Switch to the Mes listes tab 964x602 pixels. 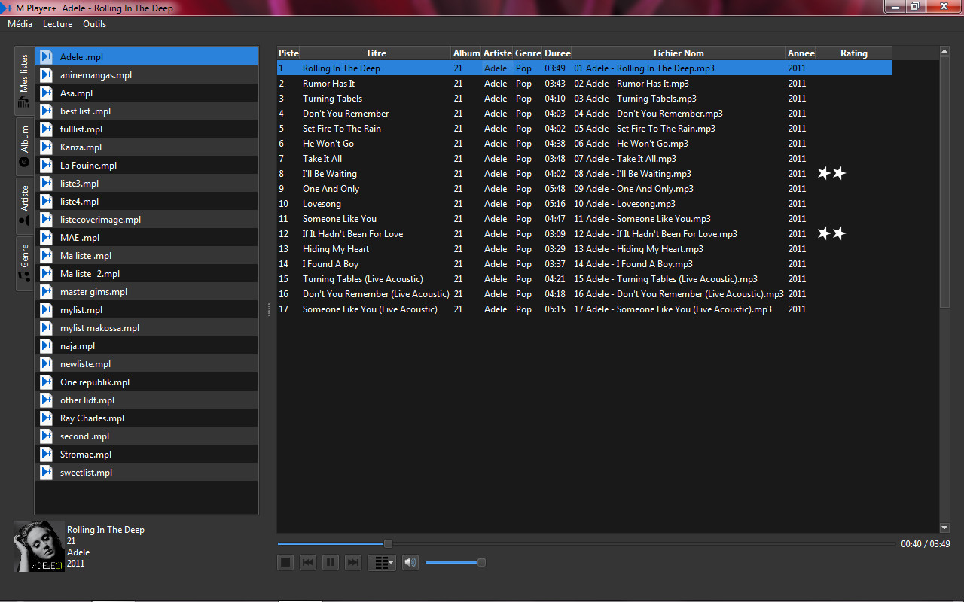[24, 81]
